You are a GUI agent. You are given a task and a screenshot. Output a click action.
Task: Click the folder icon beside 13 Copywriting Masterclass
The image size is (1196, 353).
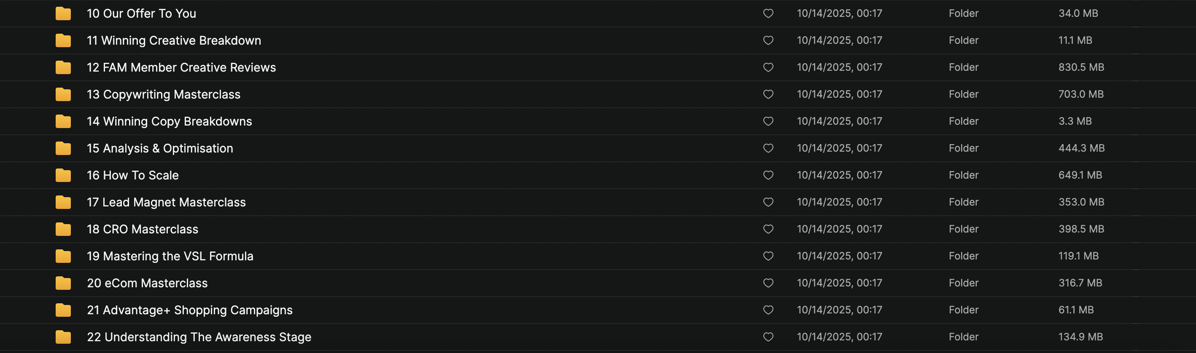(x=63, y=94)
